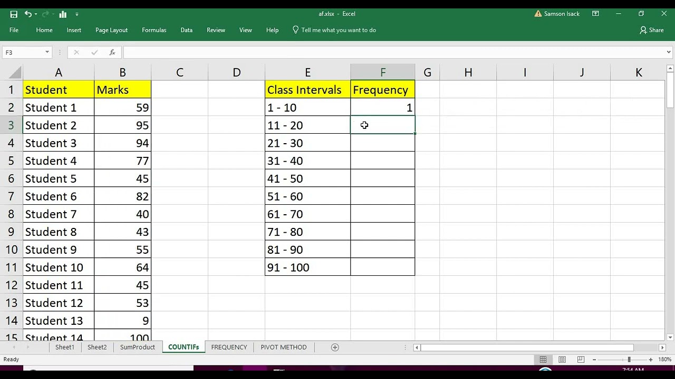This screenshot has width=675, height=379.
Task: Click cell containing Student 1
Action: [59, 107]
